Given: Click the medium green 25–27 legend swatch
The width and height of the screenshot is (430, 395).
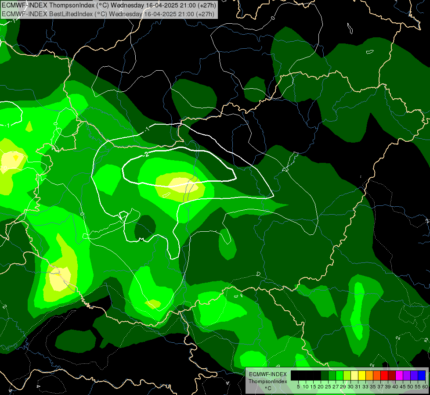Looking at the screenshot, I should pyautogui.click(x=332, y=375).
